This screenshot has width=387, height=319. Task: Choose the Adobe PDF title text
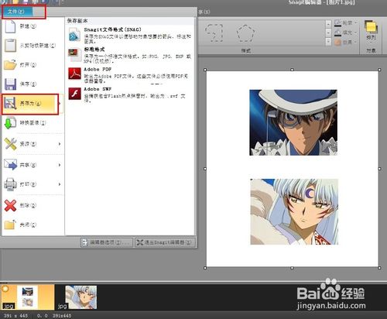(x=98, y=69)
